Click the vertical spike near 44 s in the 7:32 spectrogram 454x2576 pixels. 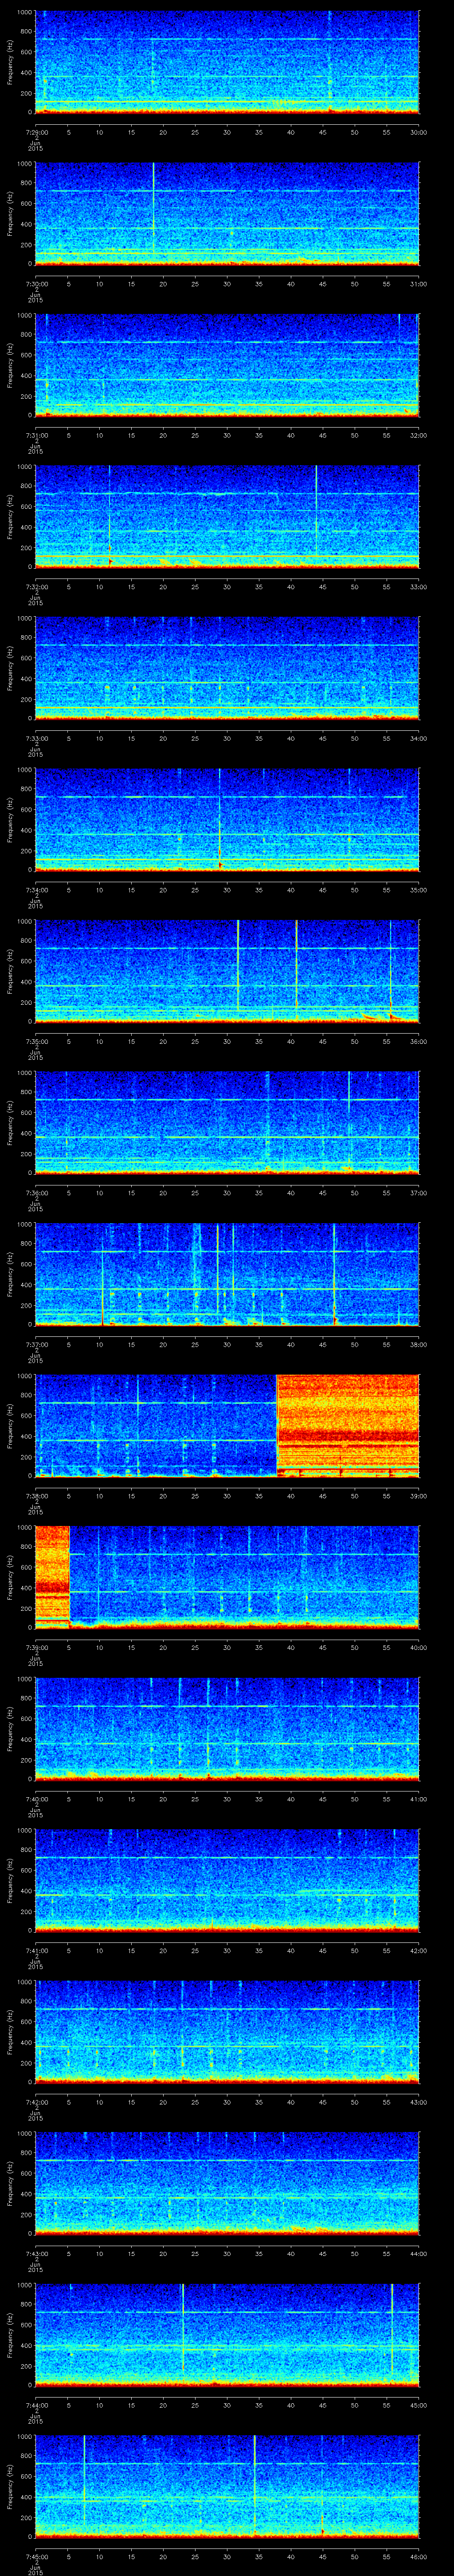click(x=316, y=515)
